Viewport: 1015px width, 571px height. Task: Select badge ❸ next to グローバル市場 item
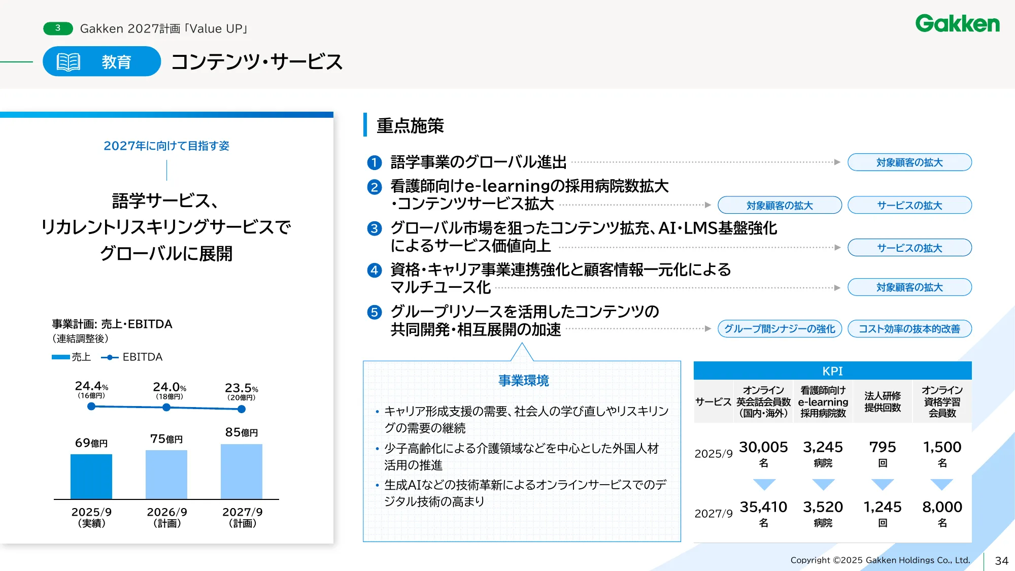point(374,229)
